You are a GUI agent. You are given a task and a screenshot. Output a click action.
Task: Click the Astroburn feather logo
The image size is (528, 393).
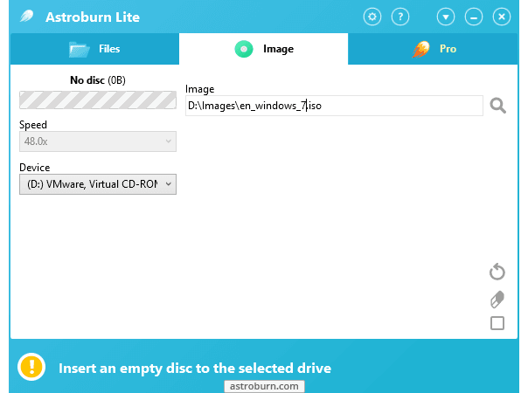pos(26,16)
